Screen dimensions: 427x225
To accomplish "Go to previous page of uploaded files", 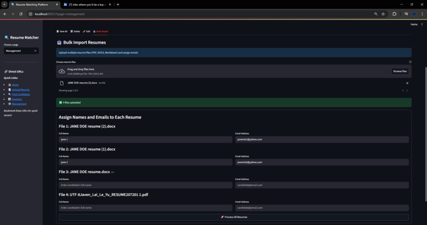I will tap(403, 91).
